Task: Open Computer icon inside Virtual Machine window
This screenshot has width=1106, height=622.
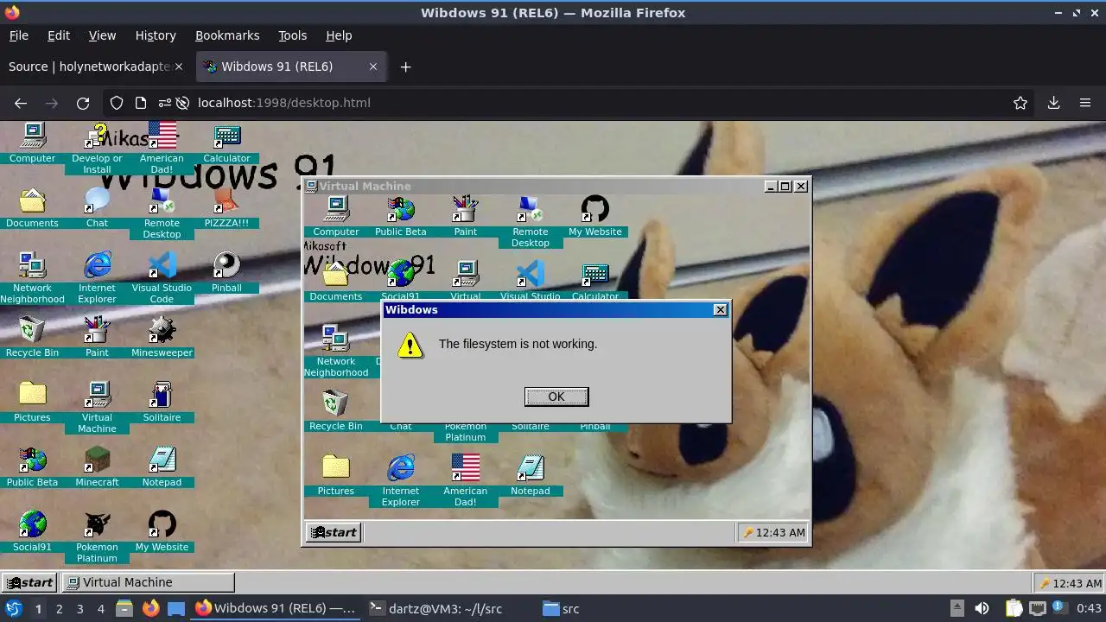Action: [x=335, y=216]
